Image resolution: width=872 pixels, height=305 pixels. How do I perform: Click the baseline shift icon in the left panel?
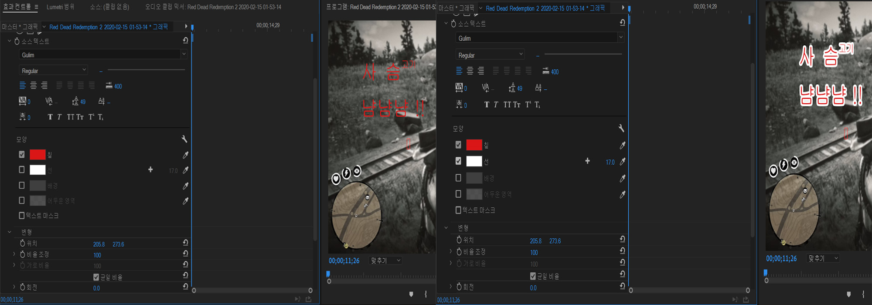click(101, 101)
